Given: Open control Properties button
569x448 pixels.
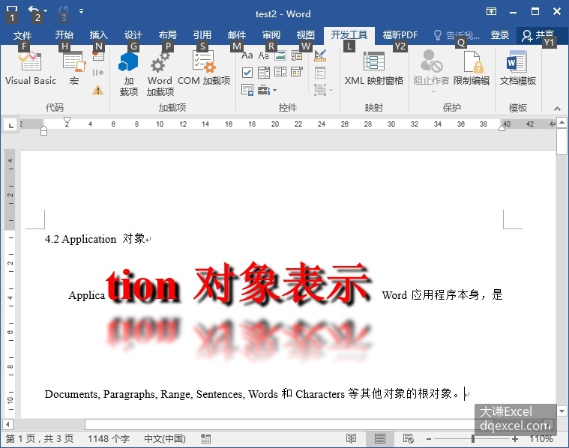Looking at the screenshot, I should 320,73.
